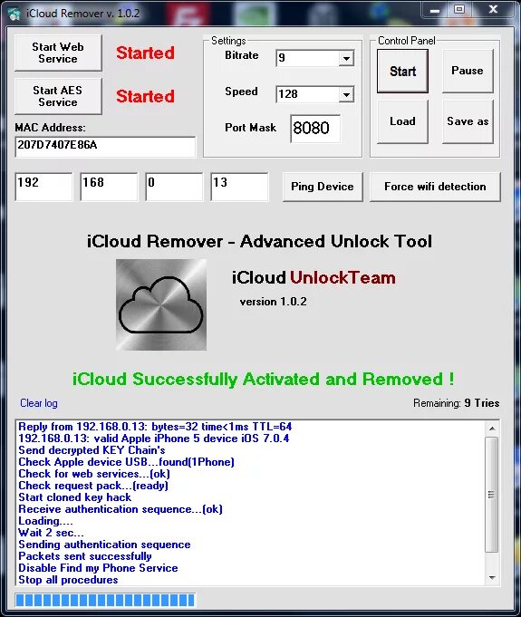Viewport: 521px width, 617px height.
Task: Click log line 'Loading....'
Action: [45, 521]
